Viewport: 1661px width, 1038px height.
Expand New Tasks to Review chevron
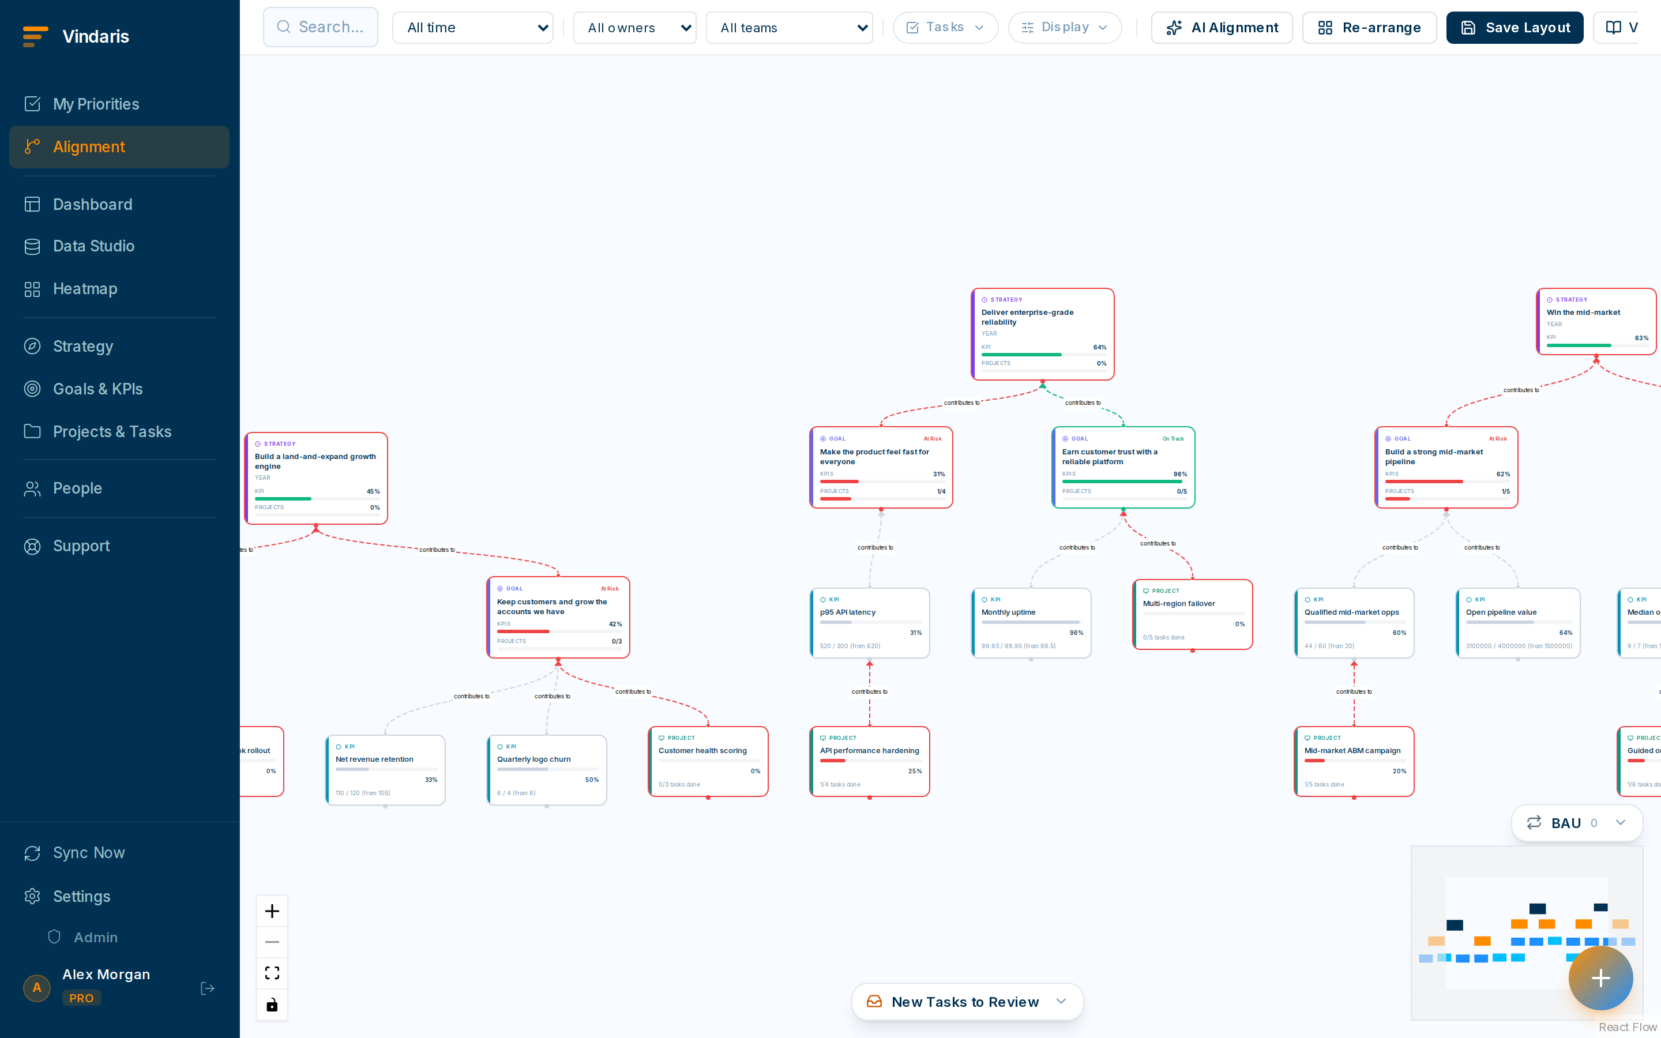(x=1061, y=1002)
